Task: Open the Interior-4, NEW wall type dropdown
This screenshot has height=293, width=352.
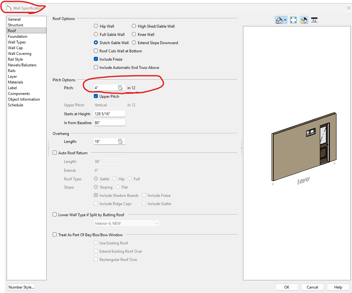Action: pyautogui.click(x=127, y=223)
